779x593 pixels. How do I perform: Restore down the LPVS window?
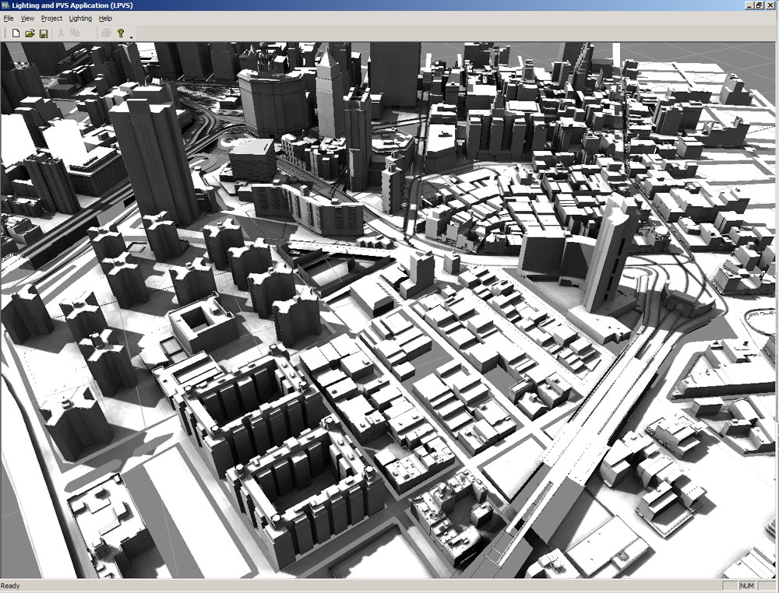pyautogui.click(x=760, y=5)
